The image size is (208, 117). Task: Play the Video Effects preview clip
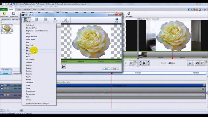[x=63, y=67]
